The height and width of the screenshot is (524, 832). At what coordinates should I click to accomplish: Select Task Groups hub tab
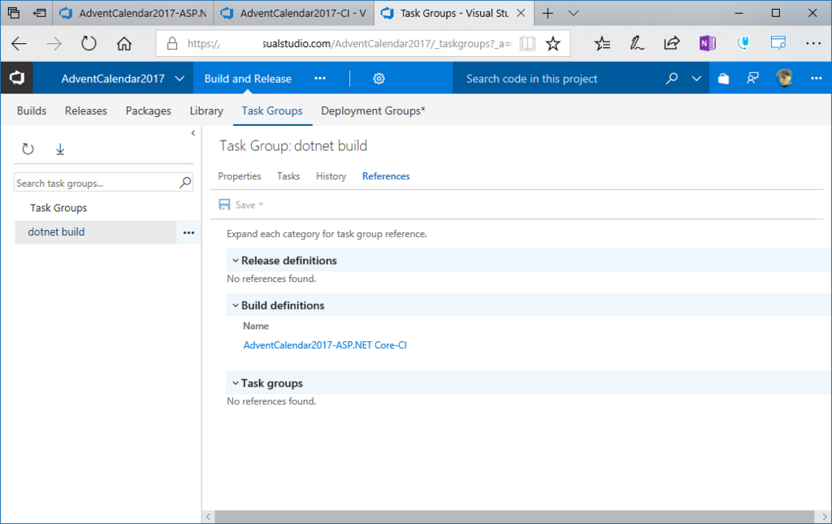(x=272, y=110)
